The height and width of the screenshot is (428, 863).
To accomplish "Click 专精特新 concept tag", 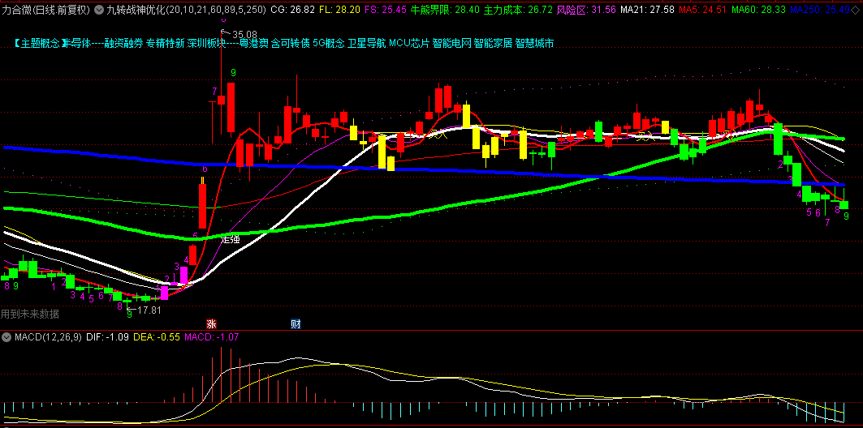I will click(165, 44).
